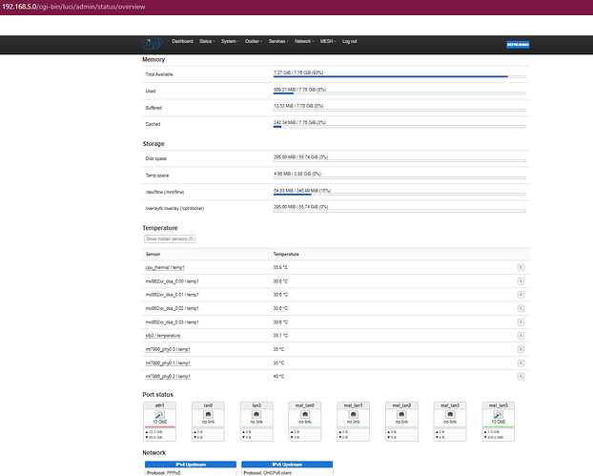Hide the cpu_thermal temp1 sensor row
Screen dimensions: 593x476
(x=521, y=267)
